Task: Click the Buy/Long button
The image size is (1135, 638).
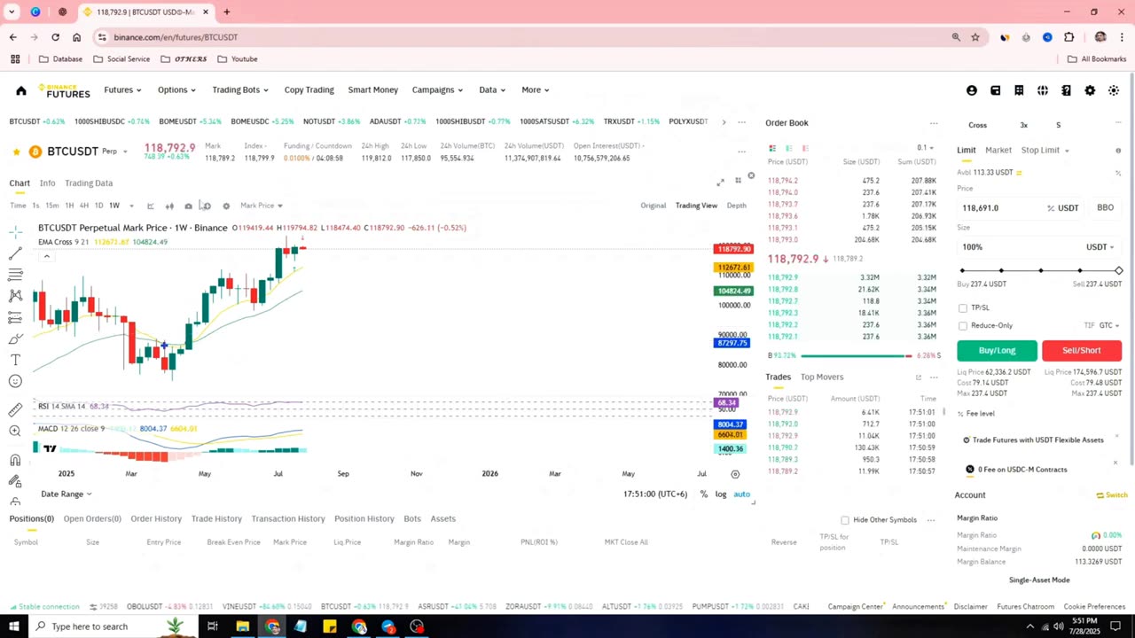Action: pyautogui.click(x=997, y=351)
